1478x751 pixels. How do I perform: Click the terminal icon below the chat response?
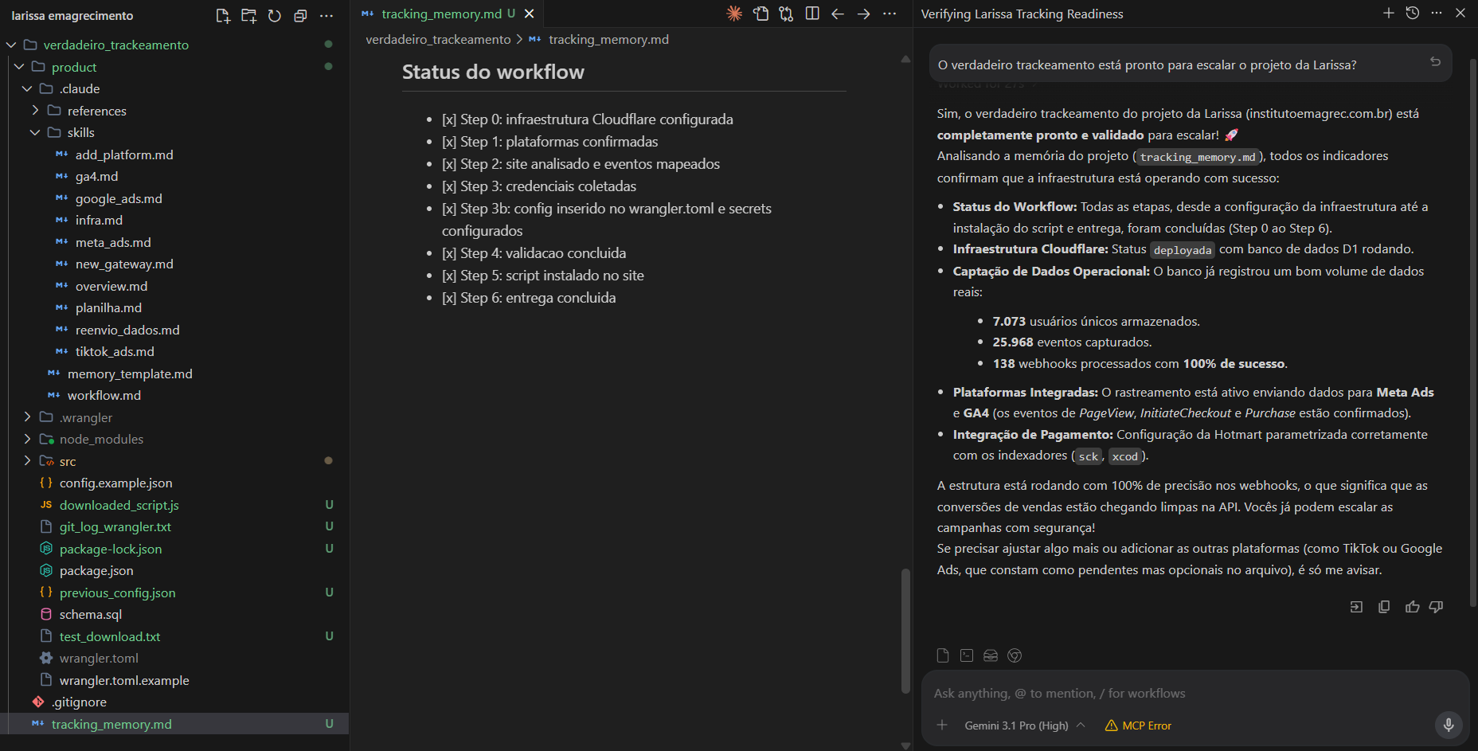point(966,655)
